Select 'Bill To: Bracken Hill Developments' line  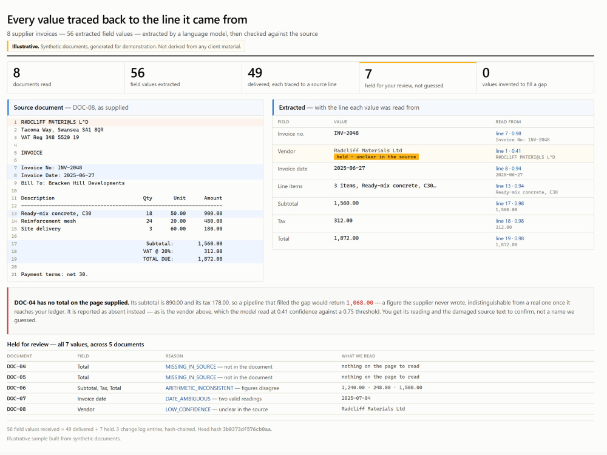click(135, 183)
